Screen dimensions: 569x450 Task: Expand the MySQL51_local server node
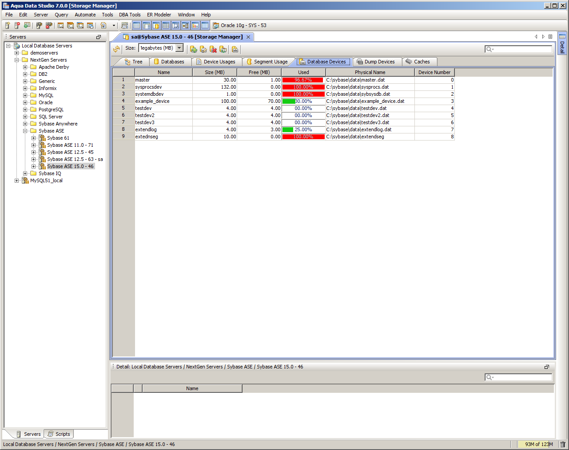17,180
